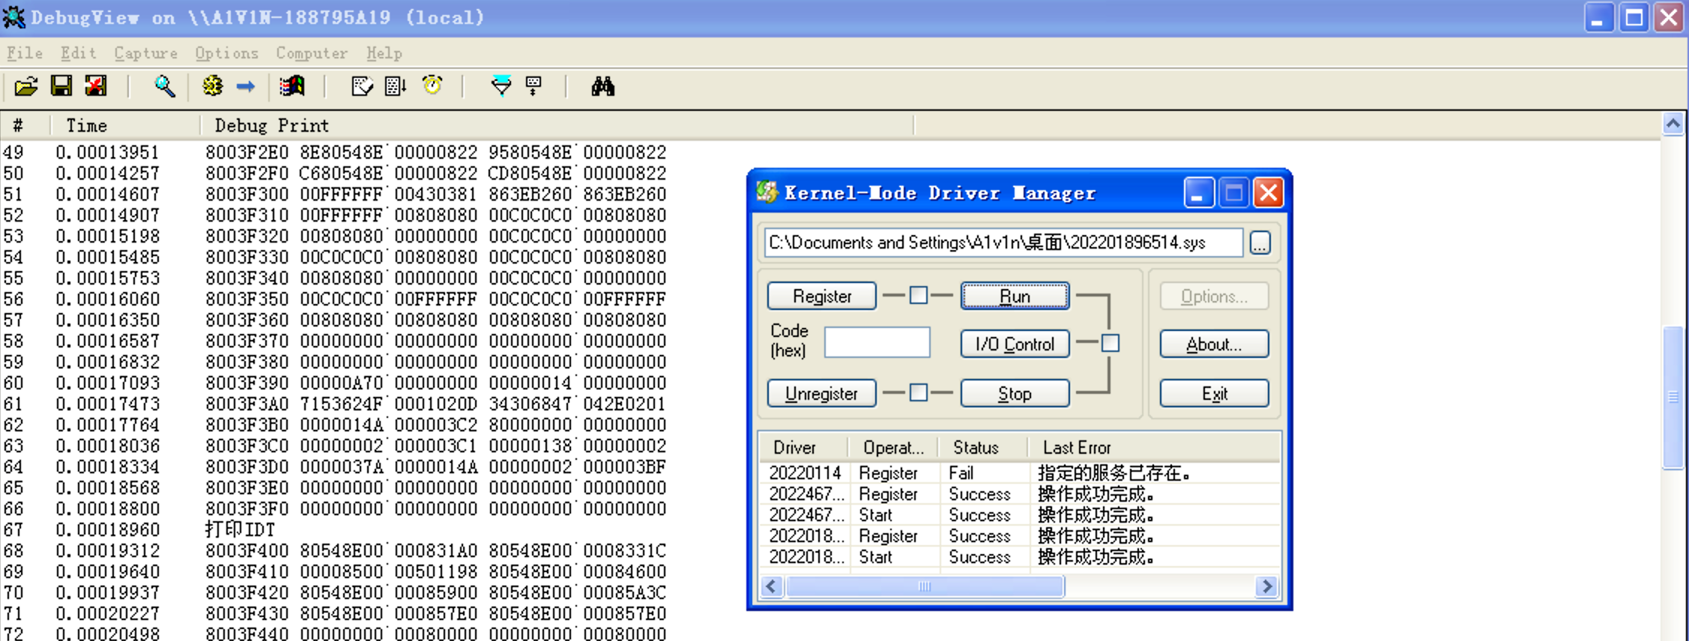This screenshot has height=641, width=1689.
Task: Click the Clear Display icon
Action: click(362, 87)
